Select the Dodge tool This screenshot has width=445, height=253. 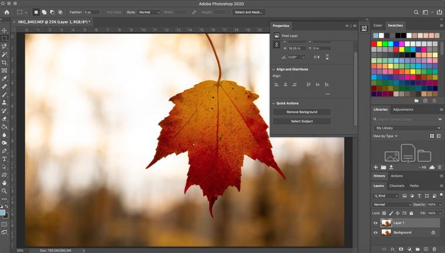click(4, 143)
